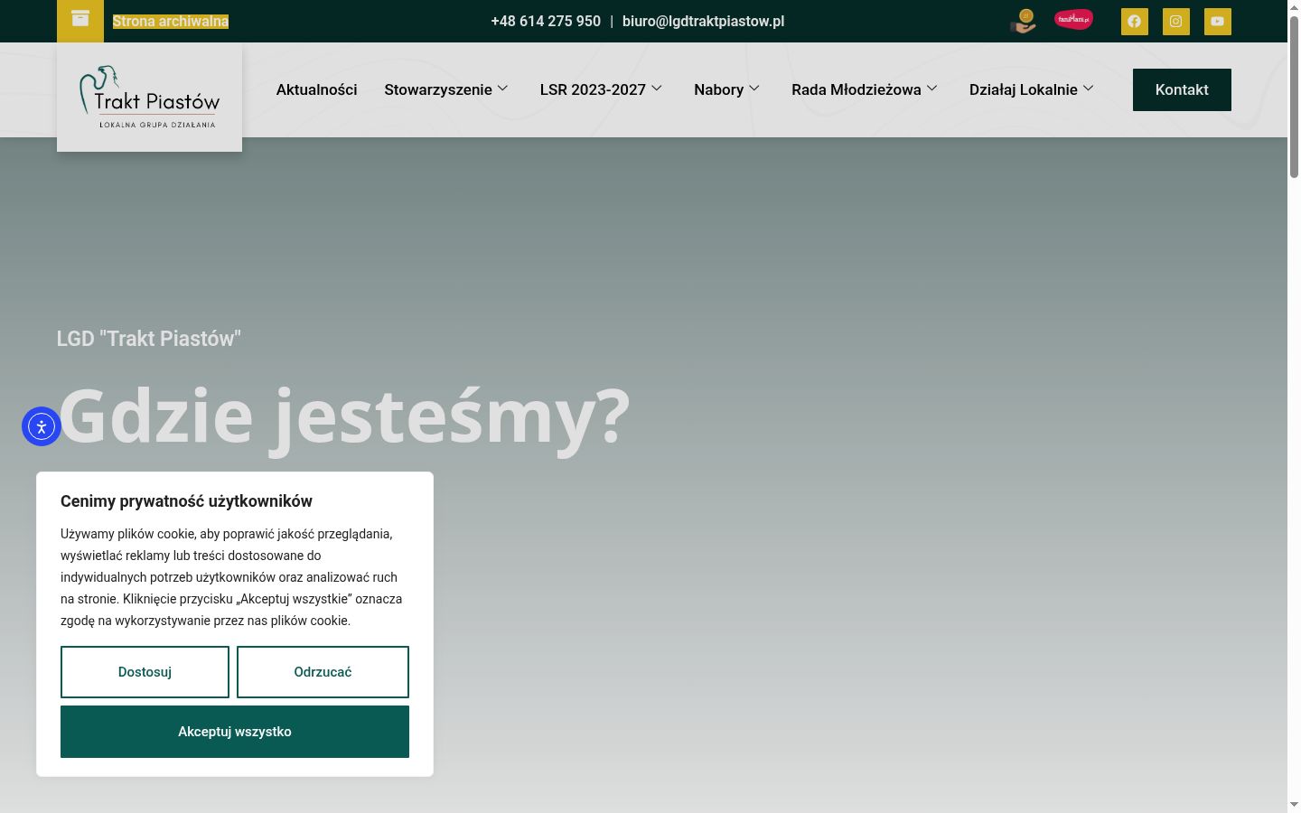The image size is (1301, 813).
Task: Call the phone number +48 614 275 950
Action: [546, 21]
